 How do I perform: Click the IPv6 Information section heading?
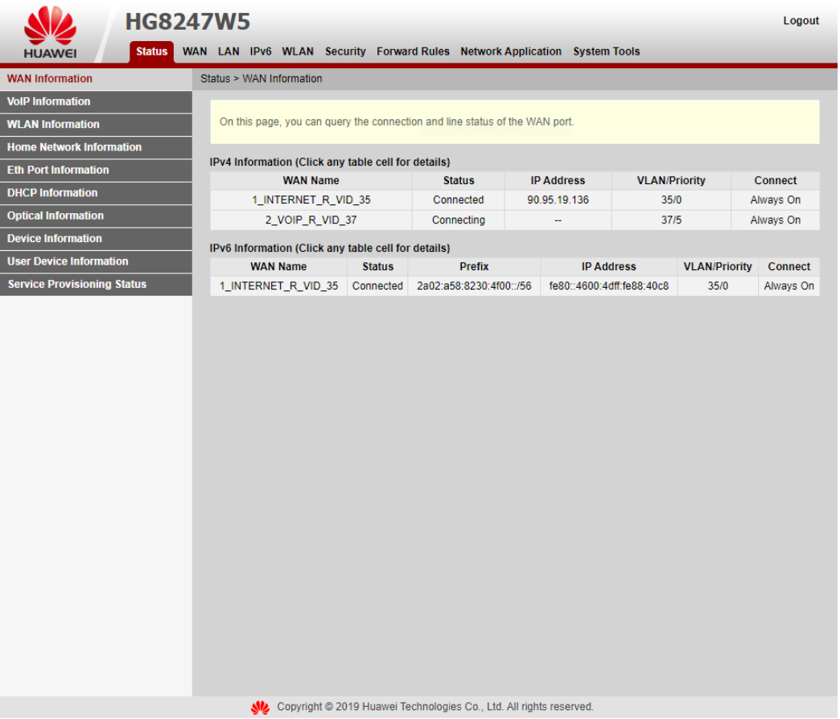pos(329,249)
